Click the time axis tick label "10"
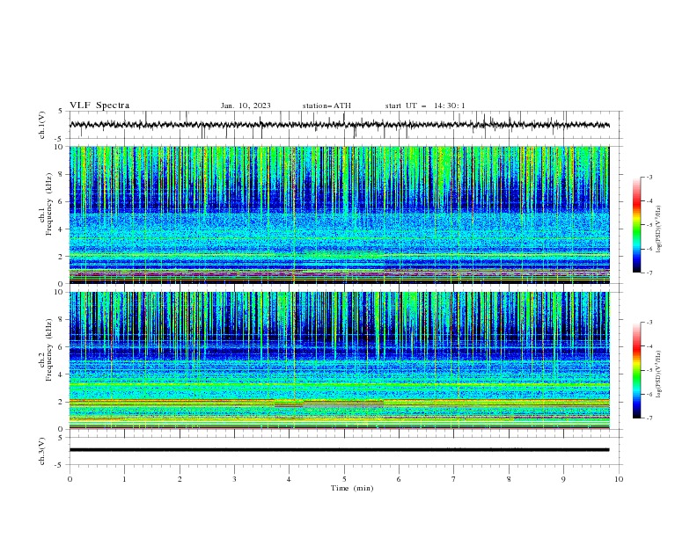The height and width of the screenshot is (538, 697). (619, 479)
